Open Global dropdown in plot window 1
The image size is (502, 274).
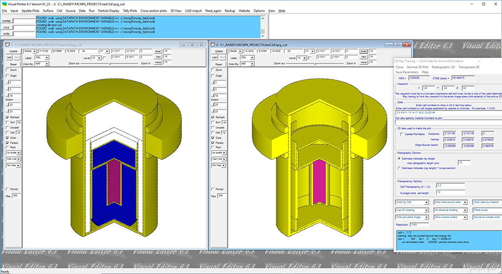(31, 51)
